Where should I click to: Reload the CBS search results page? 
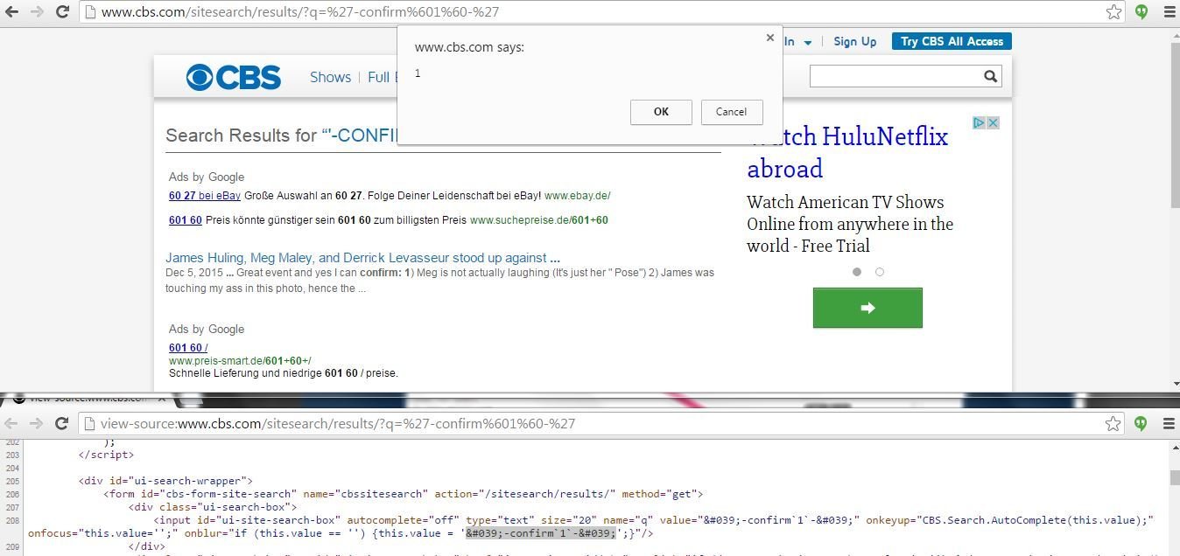62,12
